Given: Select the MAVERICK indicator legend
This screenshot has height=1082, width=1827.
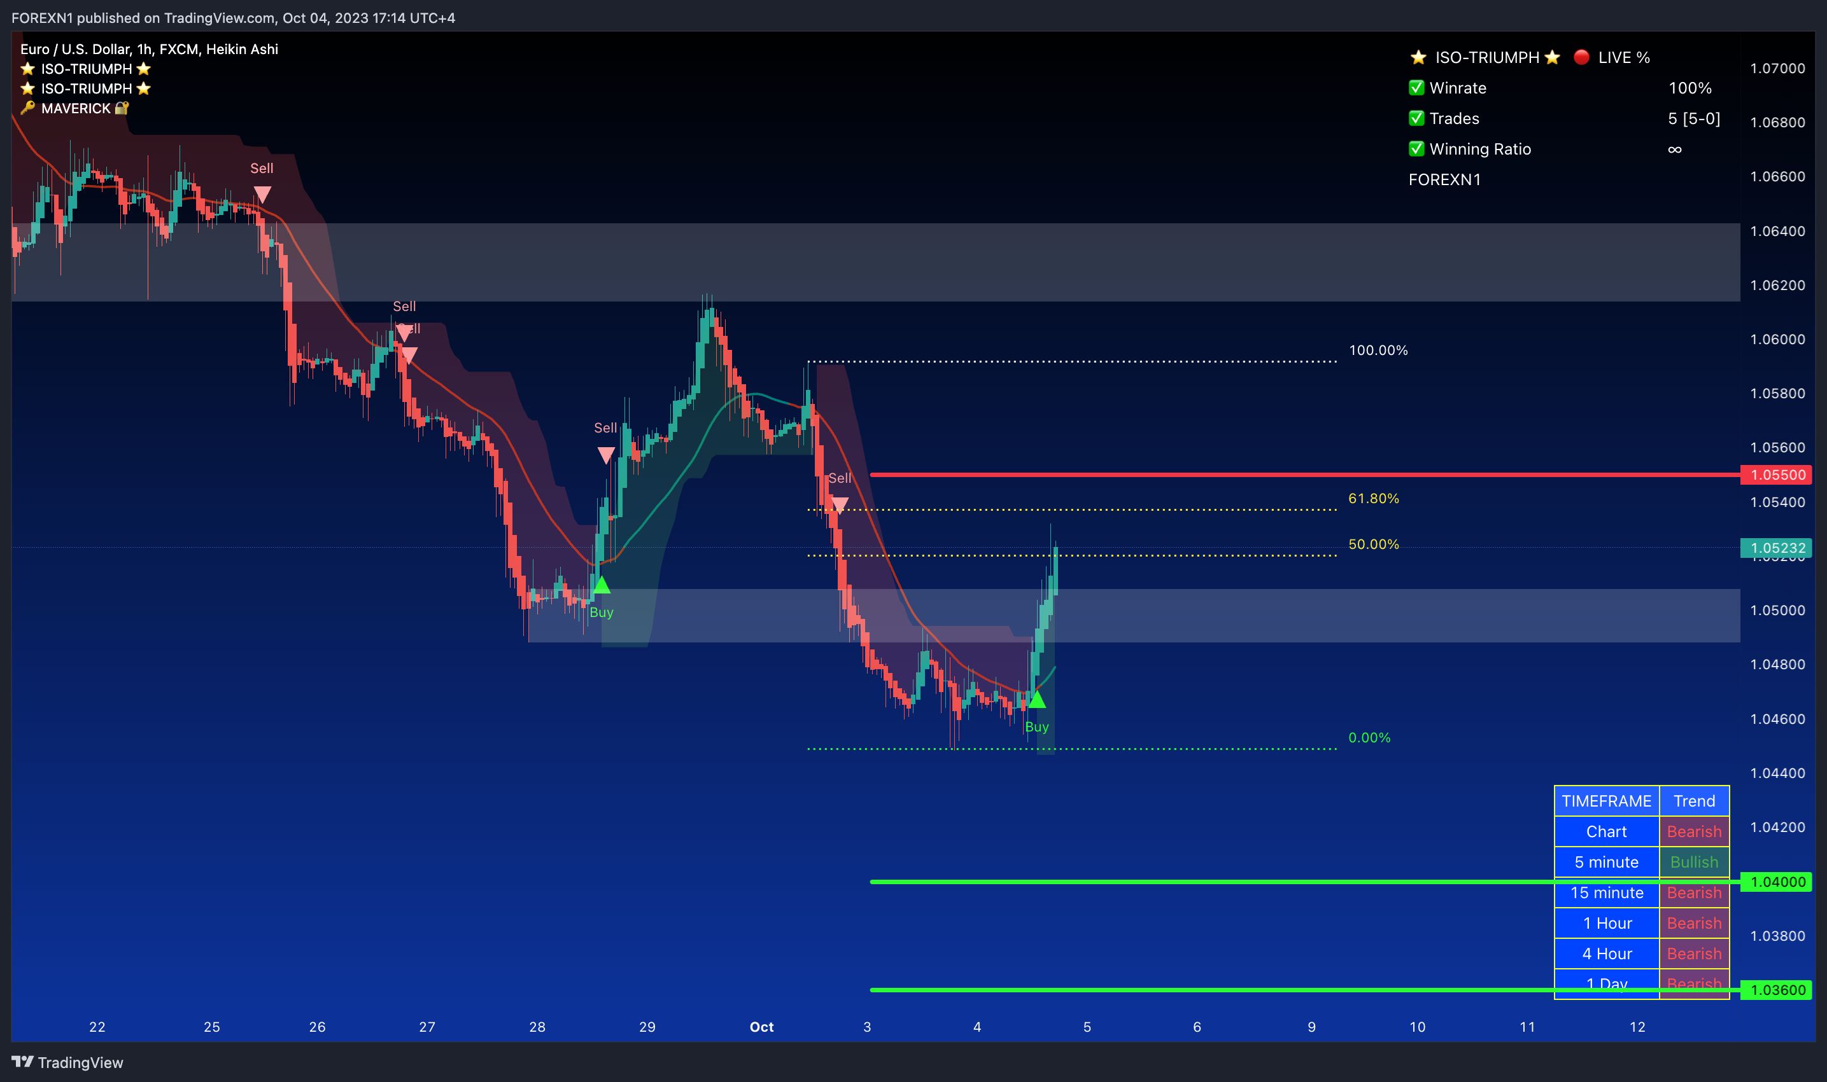Looking at the screenshot, I should 74,108.
